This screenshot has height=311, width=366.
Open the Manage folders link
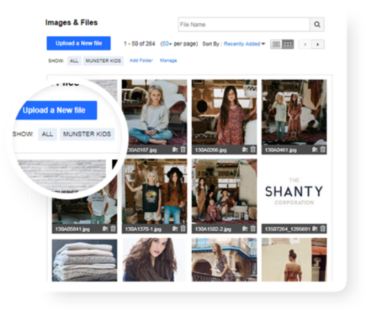(x=169, y=60)
